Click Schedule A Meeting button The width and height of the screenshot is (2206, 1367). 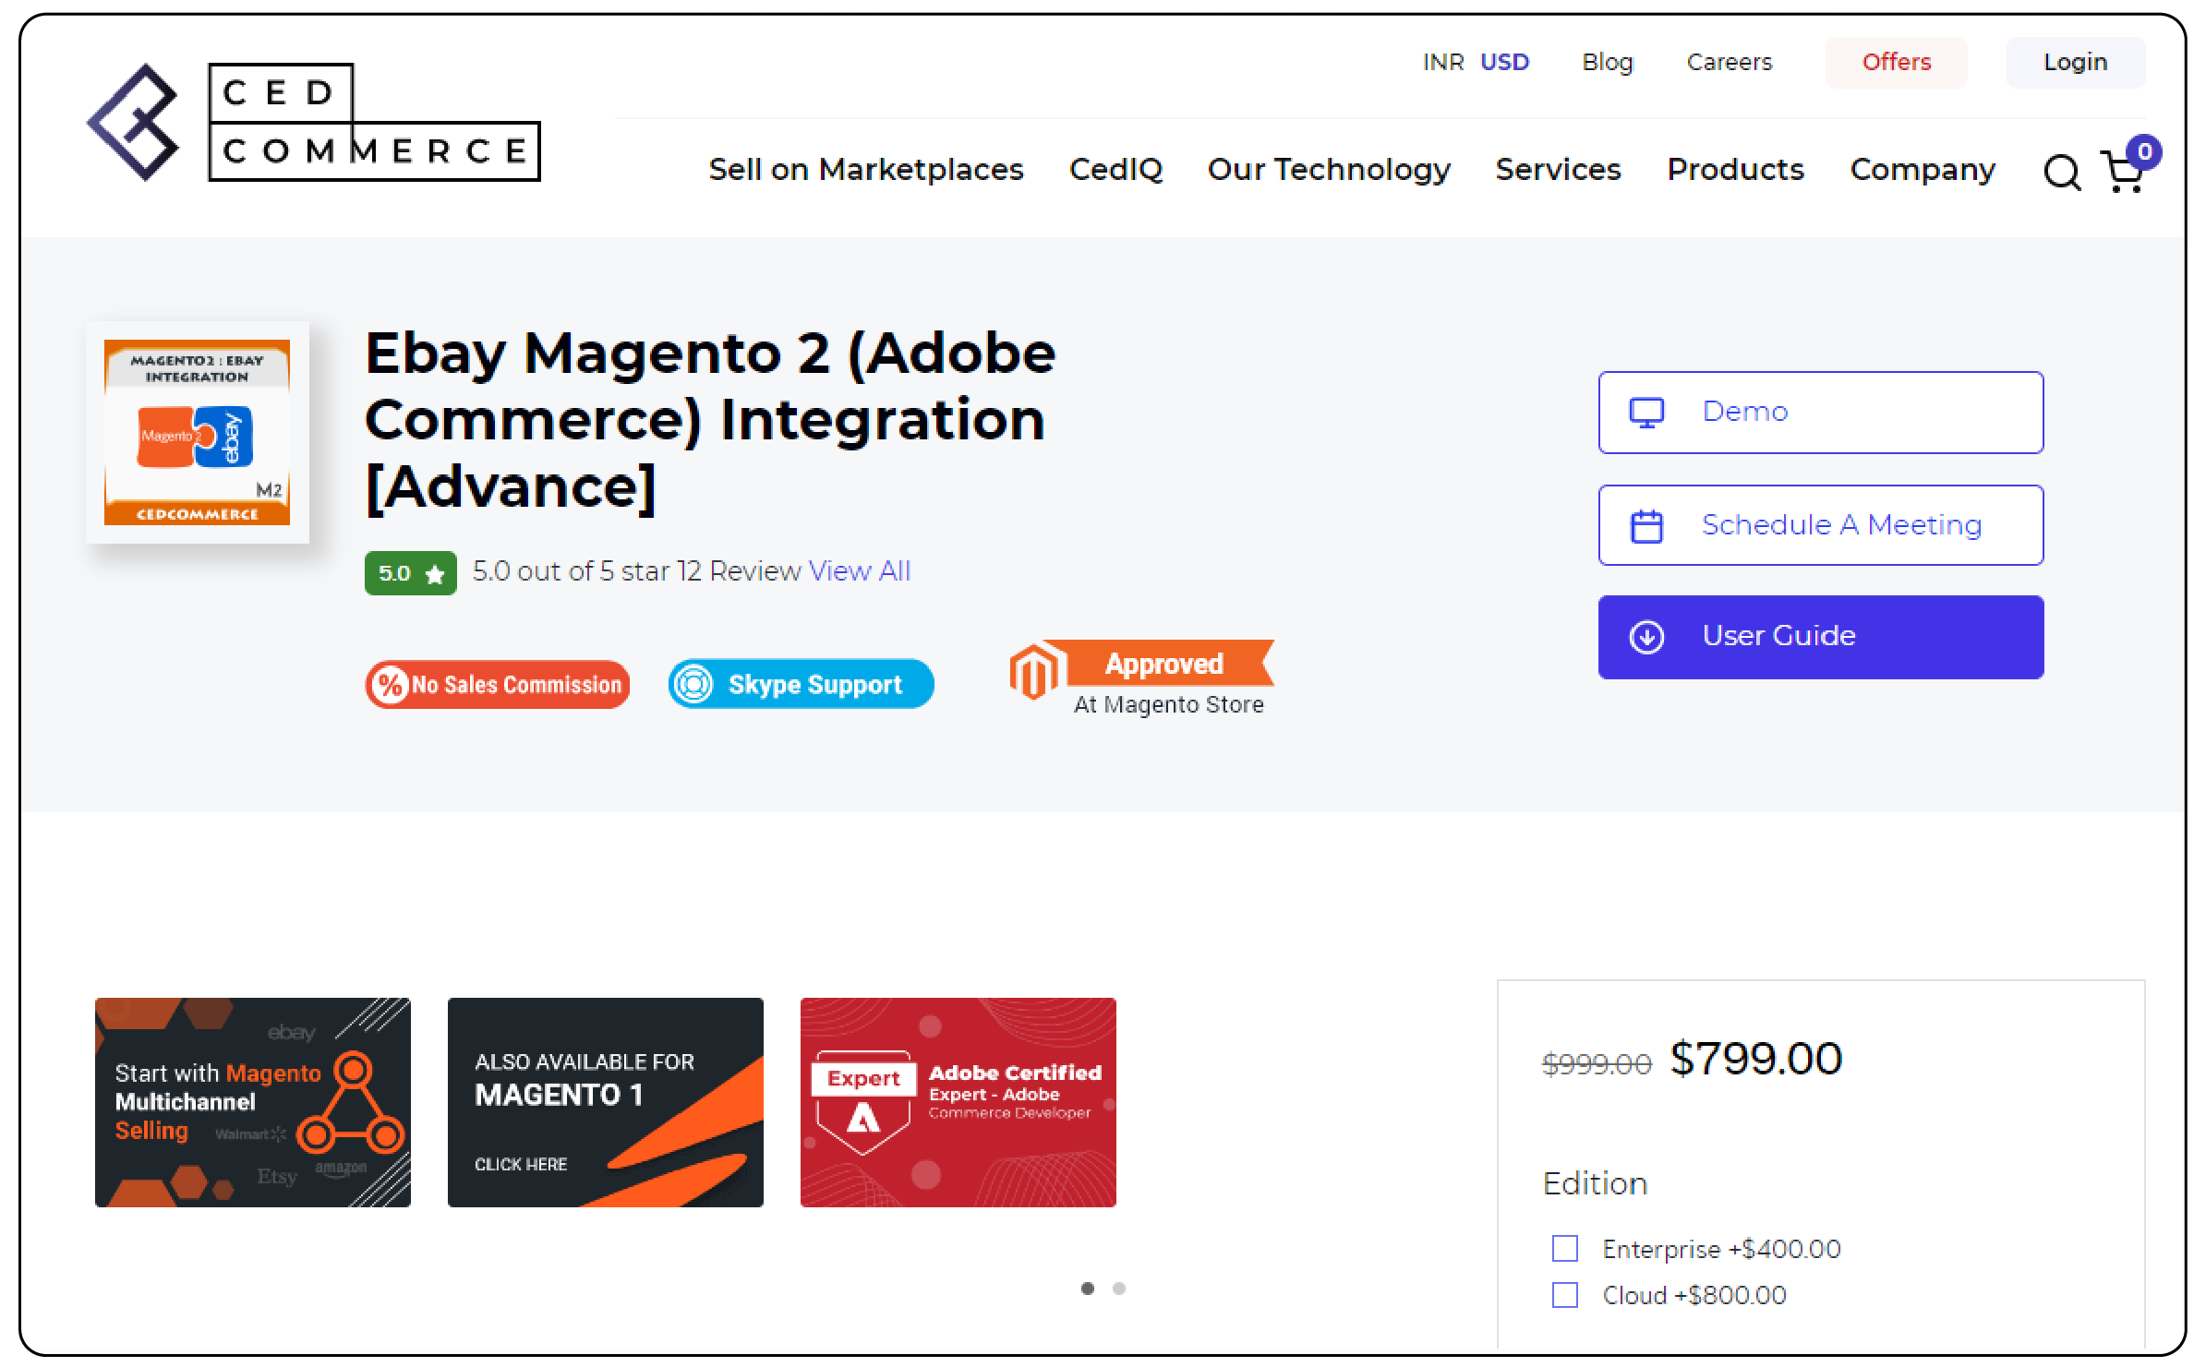click(x=1821, y=525)
